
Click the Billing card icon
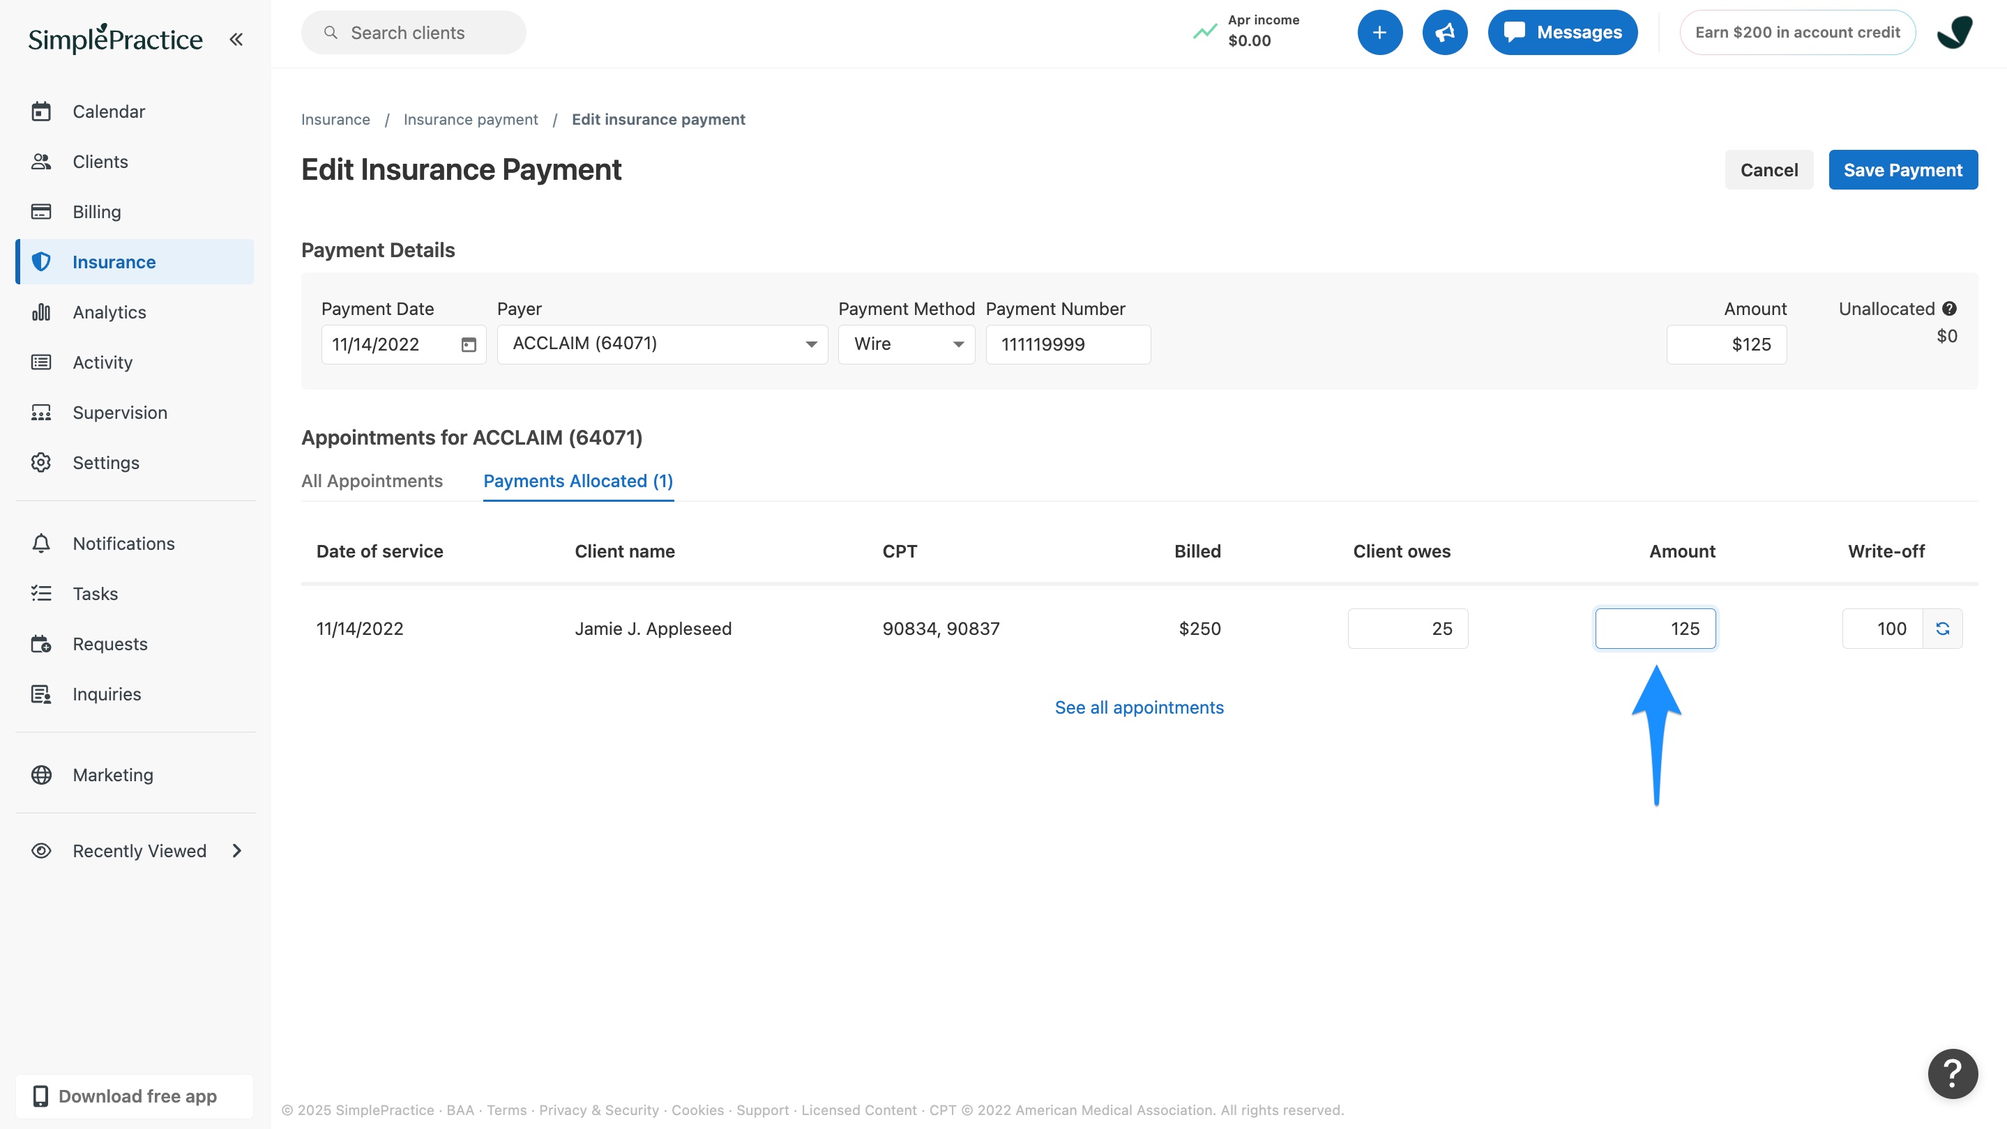(x=41, y=212)
